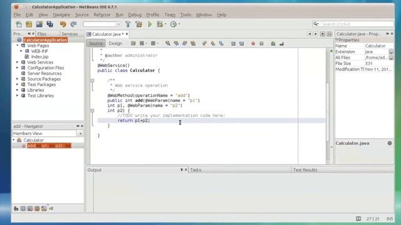Build the main project with hammer icon
This screenshot has height=225, width=401.
click(128, 24)
